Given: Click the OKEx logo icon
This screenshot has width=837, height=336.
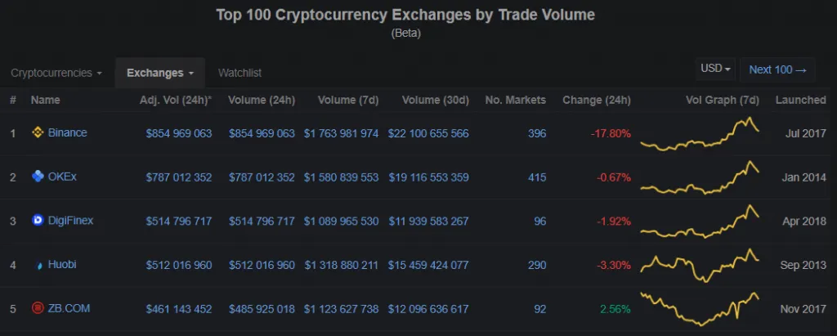Looking at the screenshot, I should (x=38, y=177).
